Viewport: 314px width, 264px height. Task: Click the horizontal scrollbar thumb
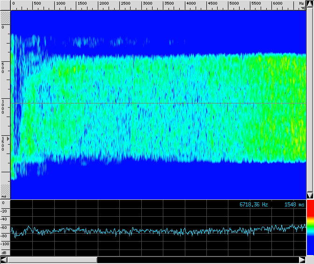click(52, 260)
